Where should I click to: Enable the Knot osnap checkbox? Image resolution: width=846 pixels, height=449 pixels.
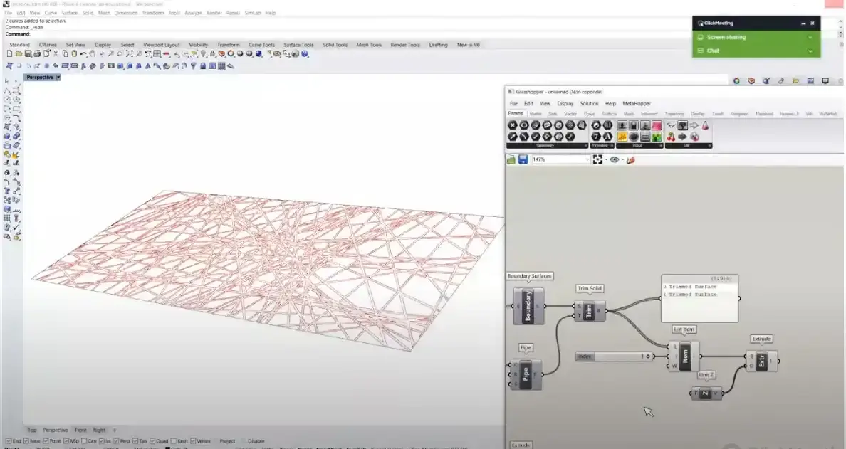tap(174, 441)
